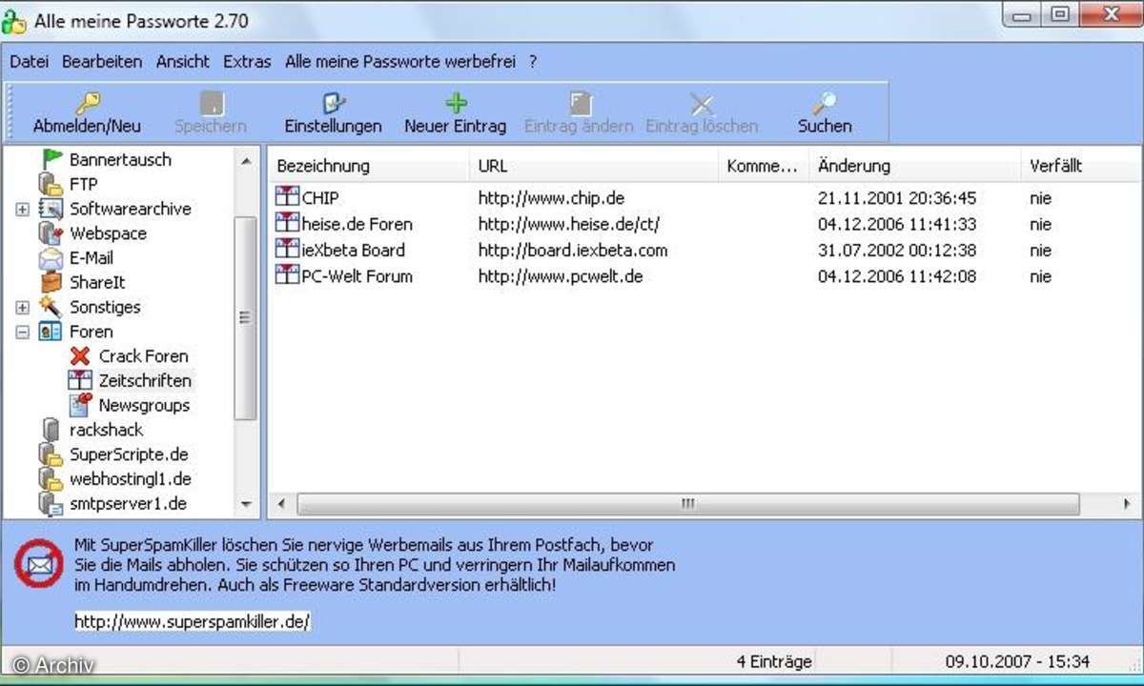Click the Speichern toolbar button
1144x686 pixels.
point(211,114)
